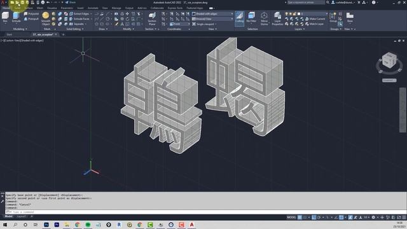Viewport: 407px width, 229px height.
Task: Switch to the Mesh ribbon tab
Action: 40,8
